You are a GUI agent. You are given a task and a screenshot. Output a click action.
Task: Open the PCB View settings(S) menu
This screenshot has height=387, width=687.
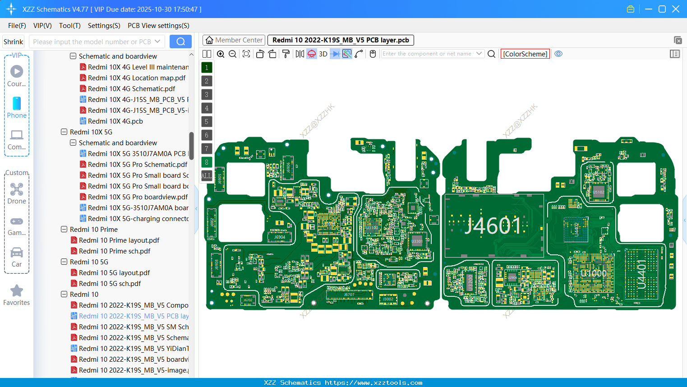click(158, 26)
